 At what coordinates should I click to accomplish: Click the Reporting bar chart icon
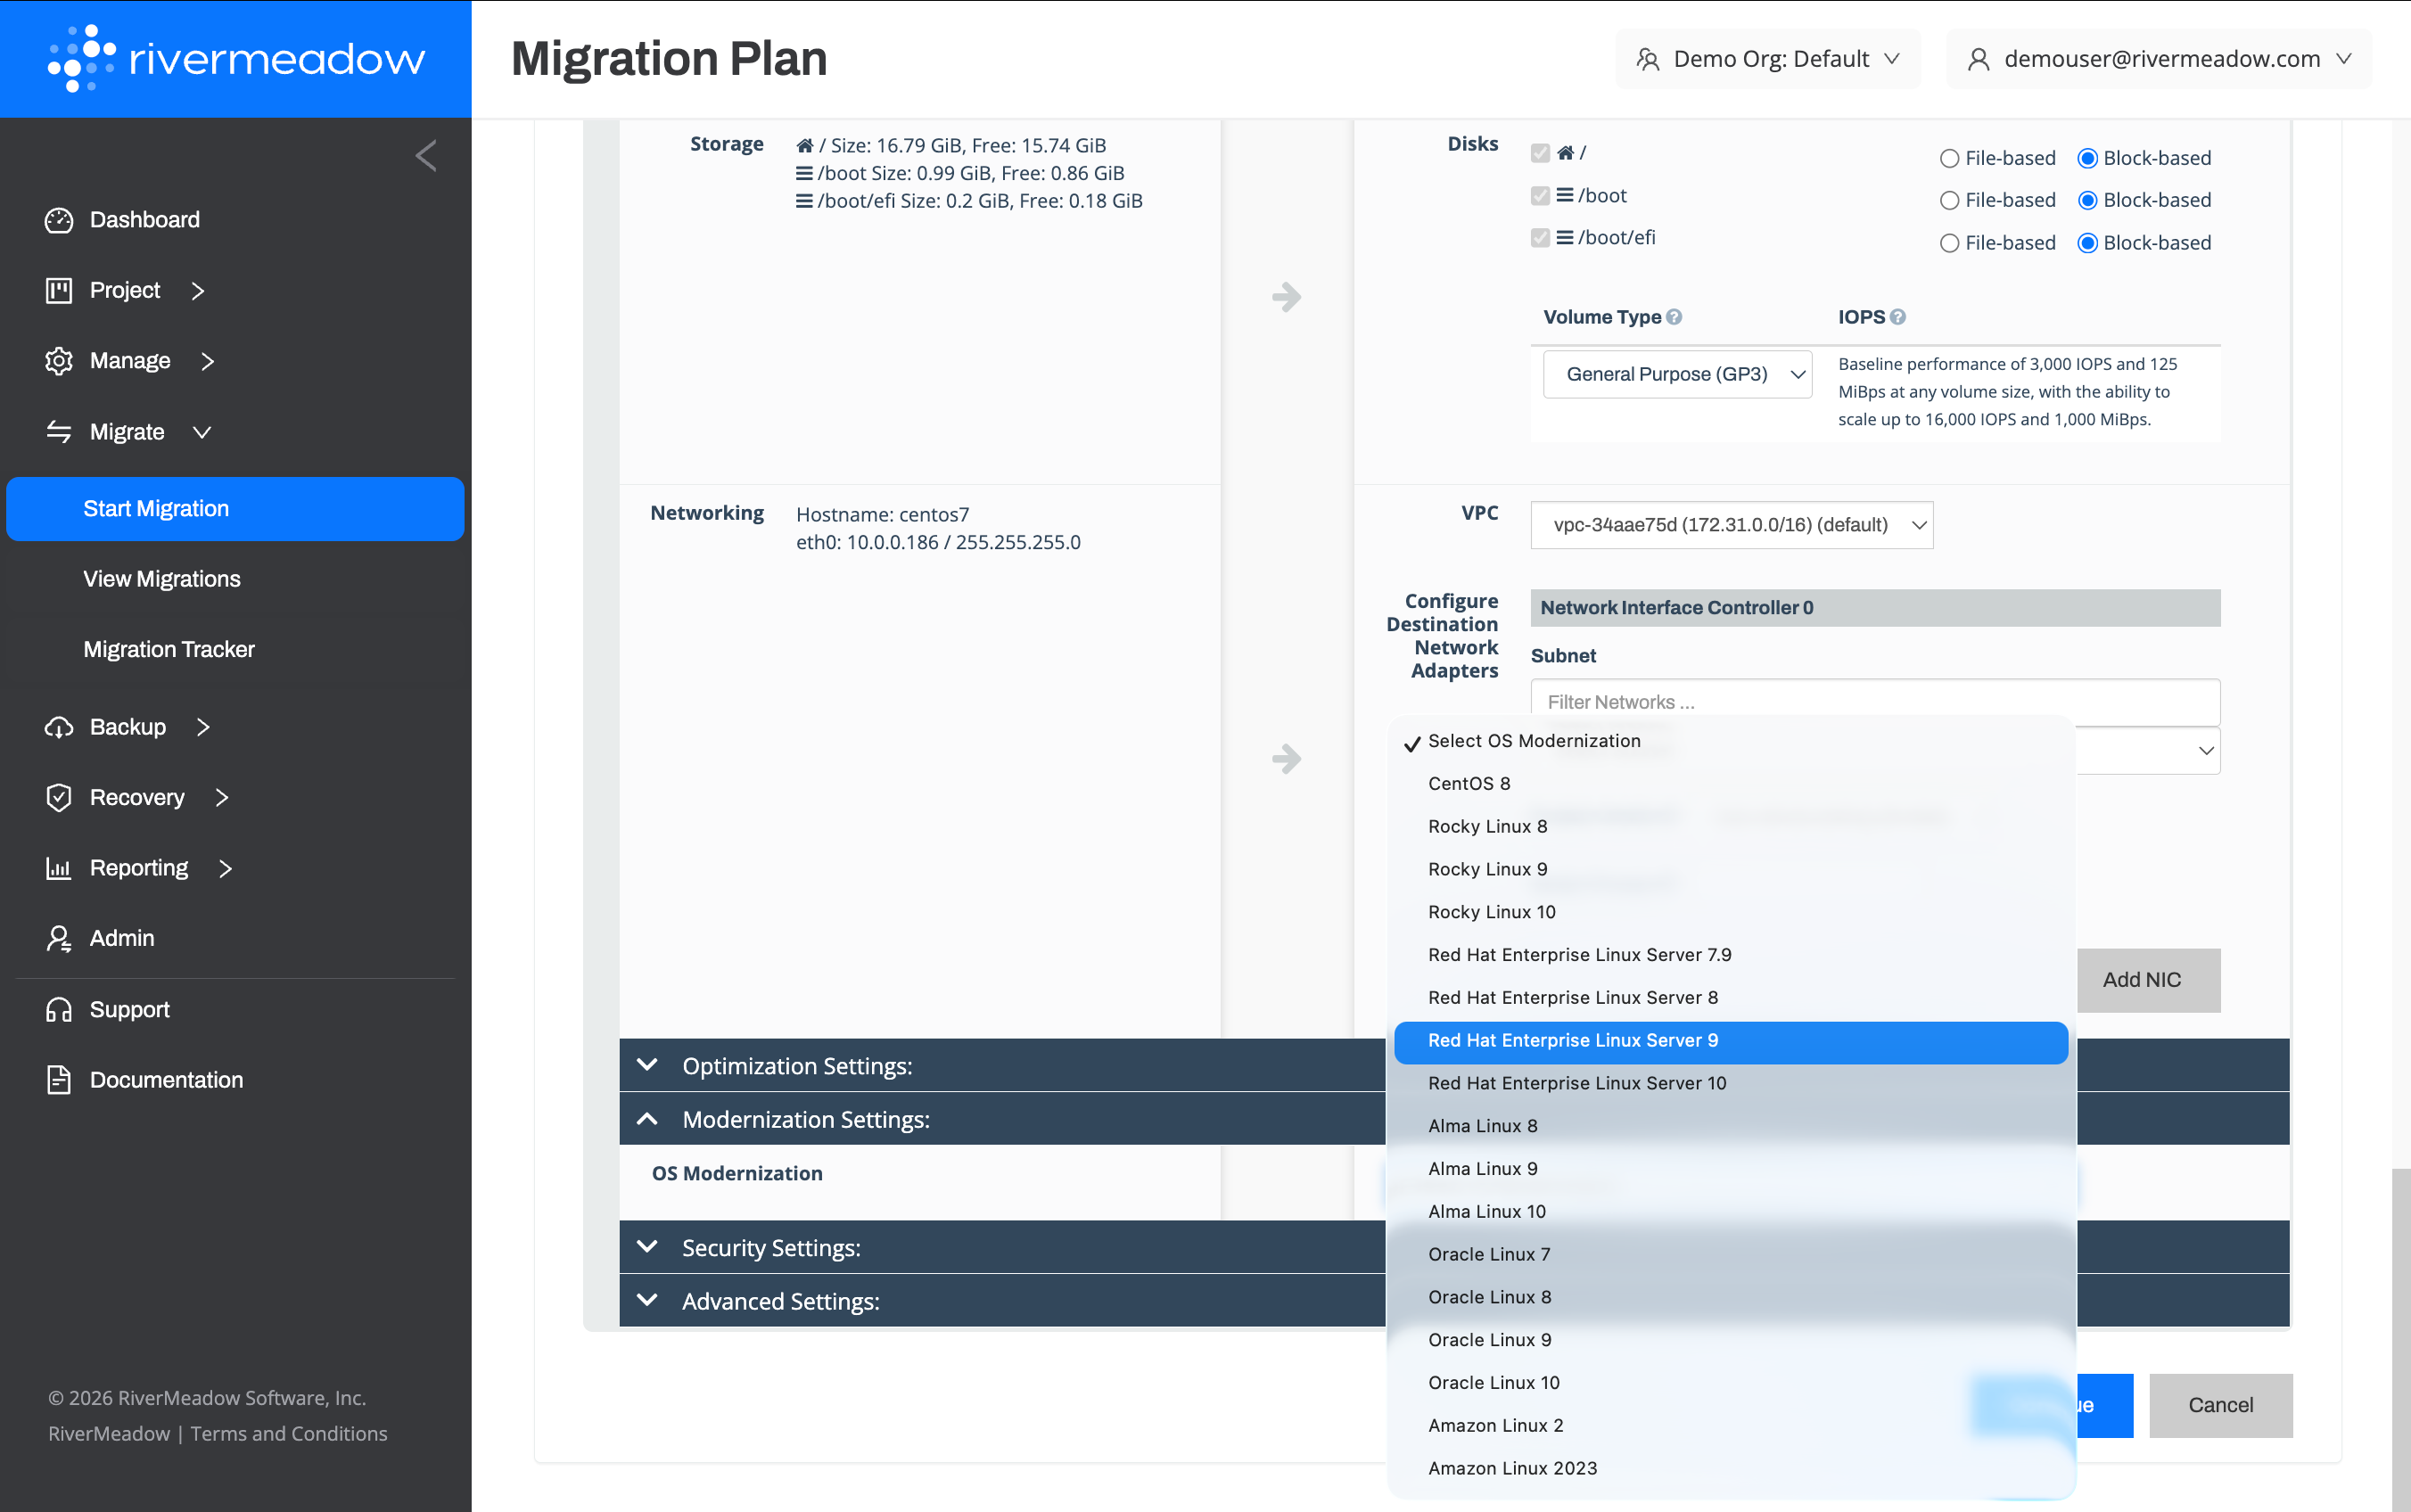[x=59, y=868]
